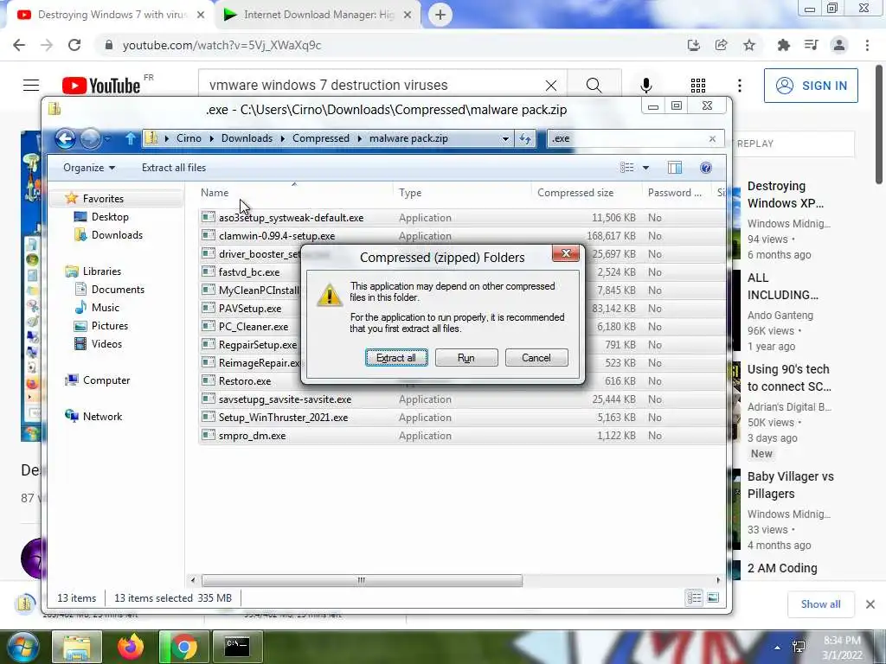Viewport: 886px width, 664px height.
Task: Open the YouTube apps grid icon
Action: click(698, 86)
